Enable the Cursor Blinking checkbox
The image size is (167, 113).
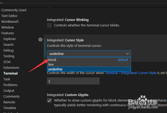click(x=49, y=25)
